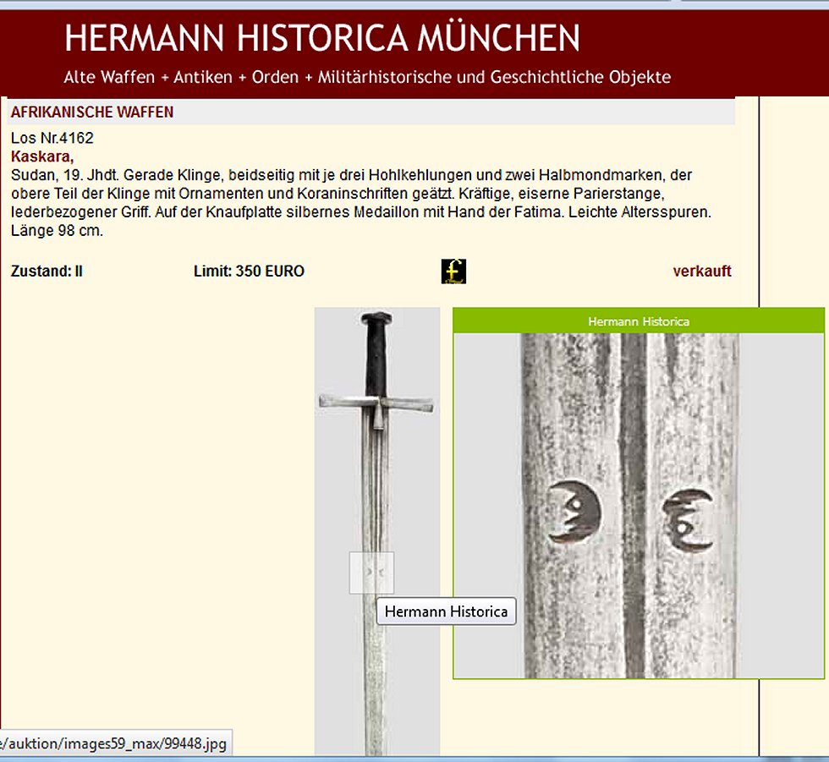The height and width of the screenshot is (762, 829).
Task: Click the description line starting 'Sudan, 19. Jhdt.'
Action: (352, 175)
